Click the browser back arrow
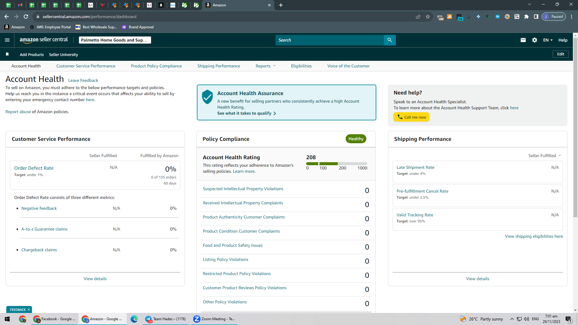The image size is (578, 325). pos(7,17)
